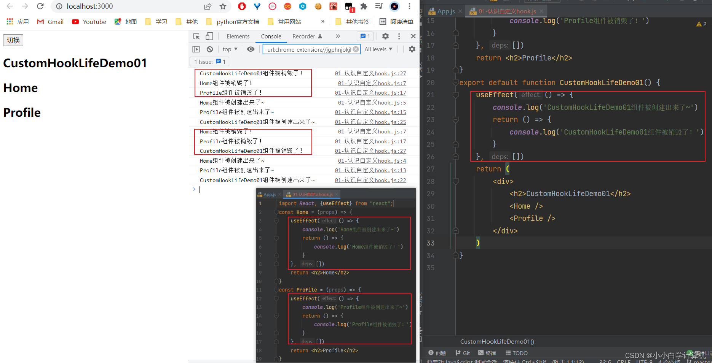This screenshot has width=712, height=363.
Task: Collapse the code fold at line 28
Action: pos(455,181)
